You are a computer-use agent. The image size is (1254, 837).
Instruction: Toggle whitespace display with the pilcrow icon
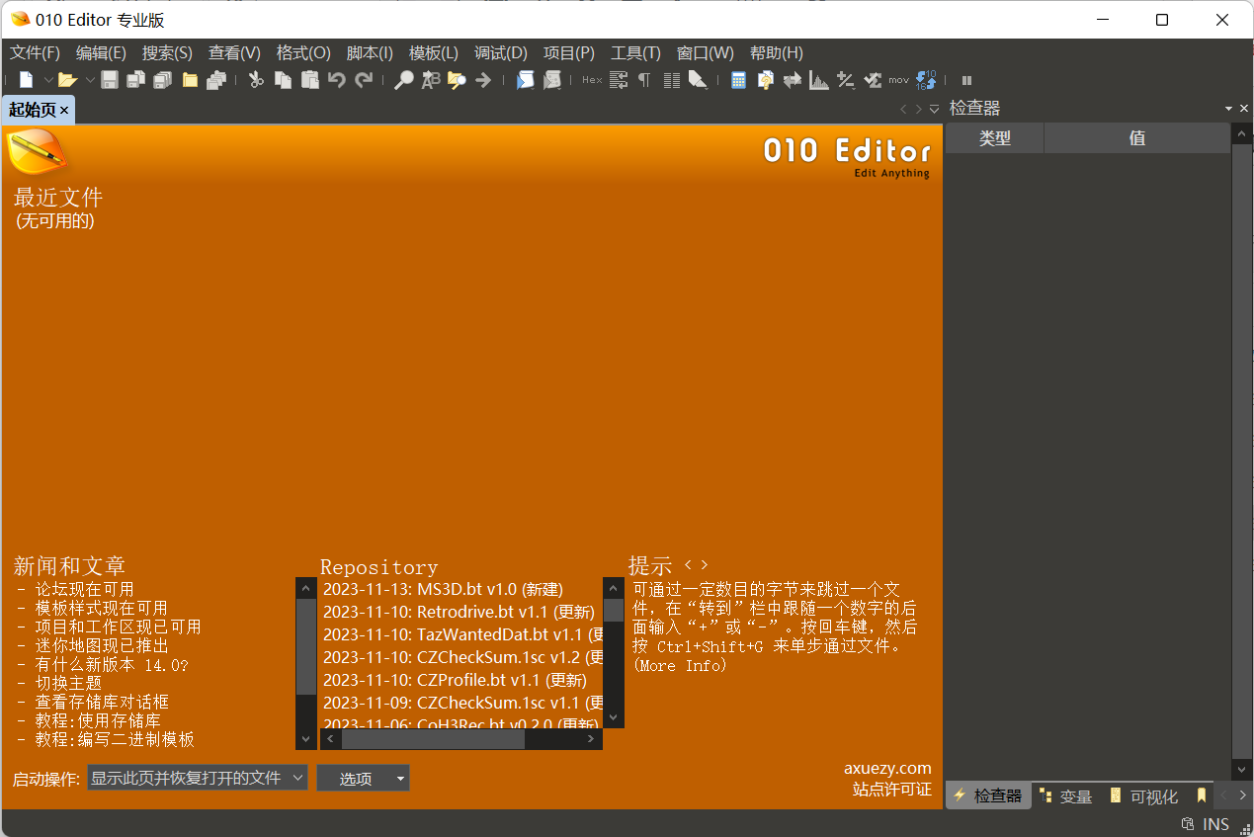tap(644, 80)
